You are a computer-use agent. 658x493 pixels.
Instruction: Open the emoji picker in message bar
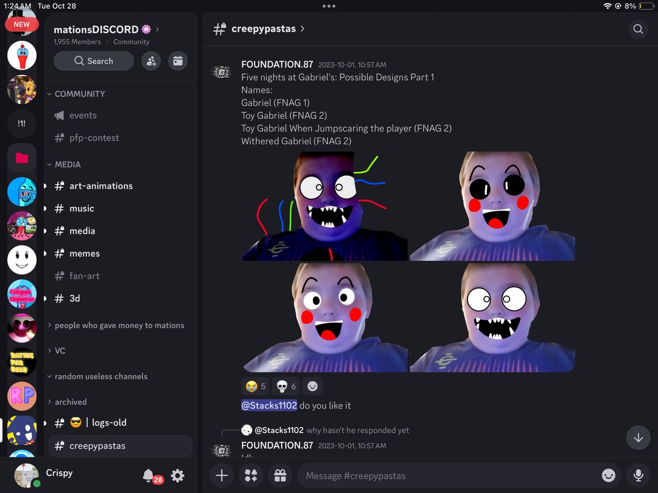coord(609,475)
